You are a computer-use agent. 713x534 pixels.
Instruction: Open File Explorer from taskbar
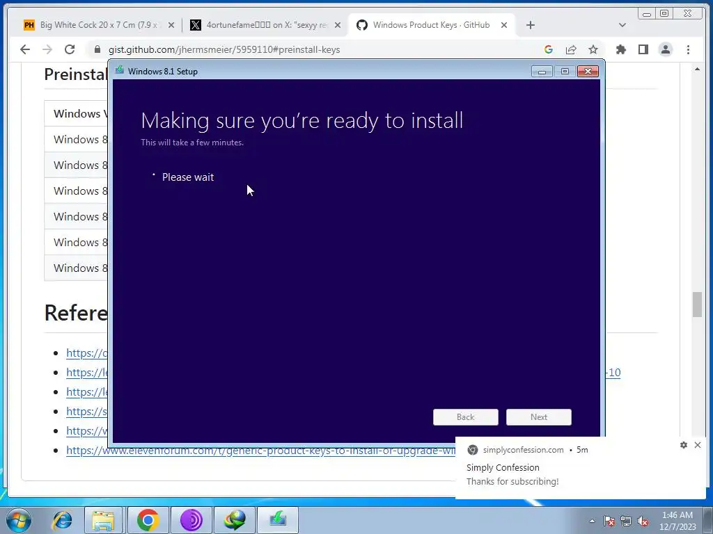click(103, 520)
